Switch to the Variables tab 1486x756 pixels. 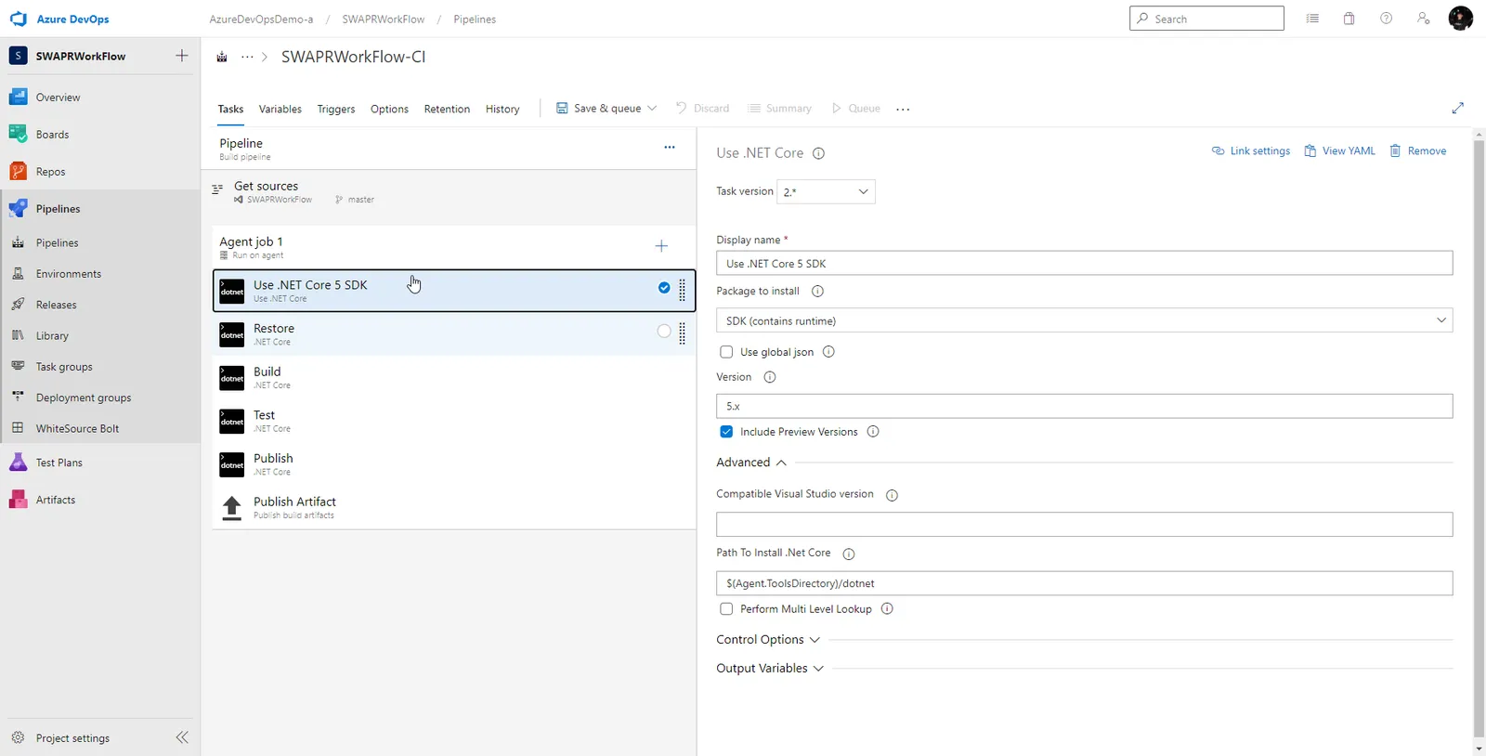[280, 109]
